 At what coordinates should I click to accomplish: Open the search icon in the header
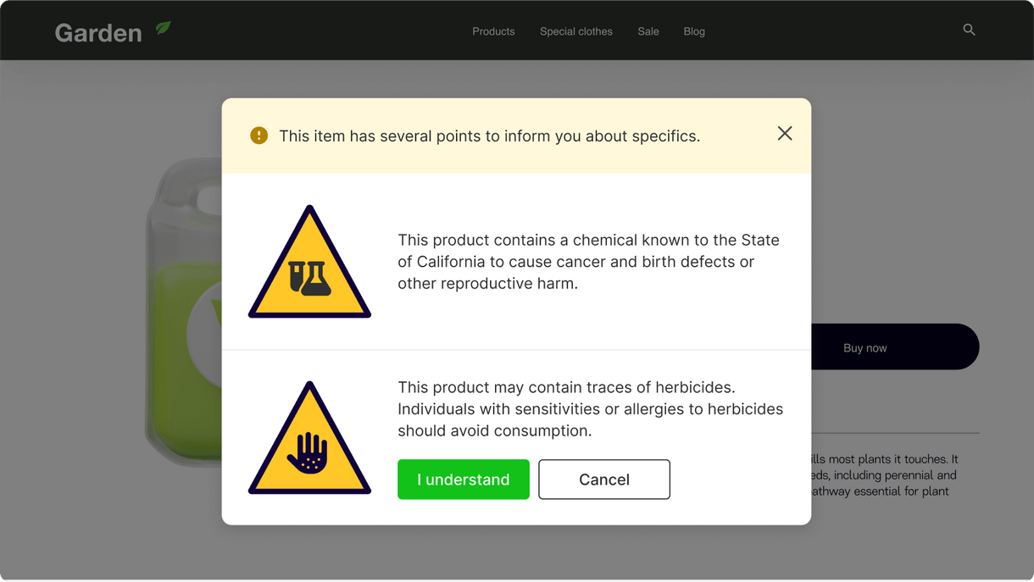(x=969, y=30)
